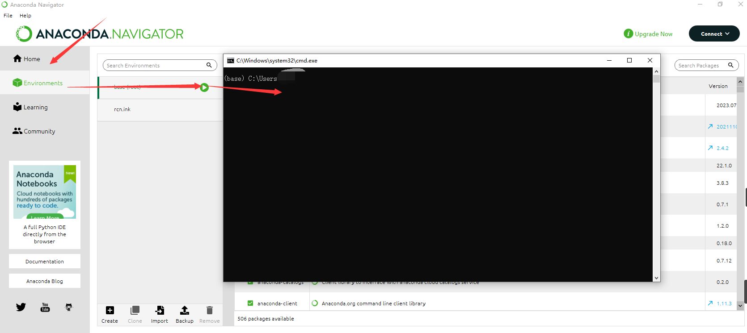Click the upgrade arrow next to version 1.11.3
Screen dimensions: 747x333
710,303
